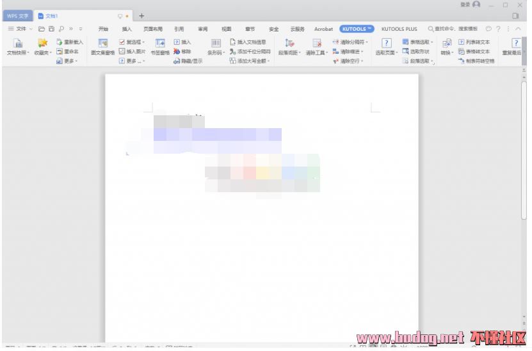The width and height of the screenshot is (532, 351).
Task: Click 列表转文本 list to text button
Action: 474,42
